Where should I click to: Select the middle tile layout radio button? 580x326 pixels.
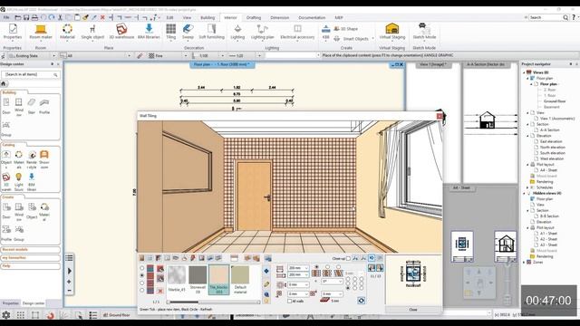point(327,266)
